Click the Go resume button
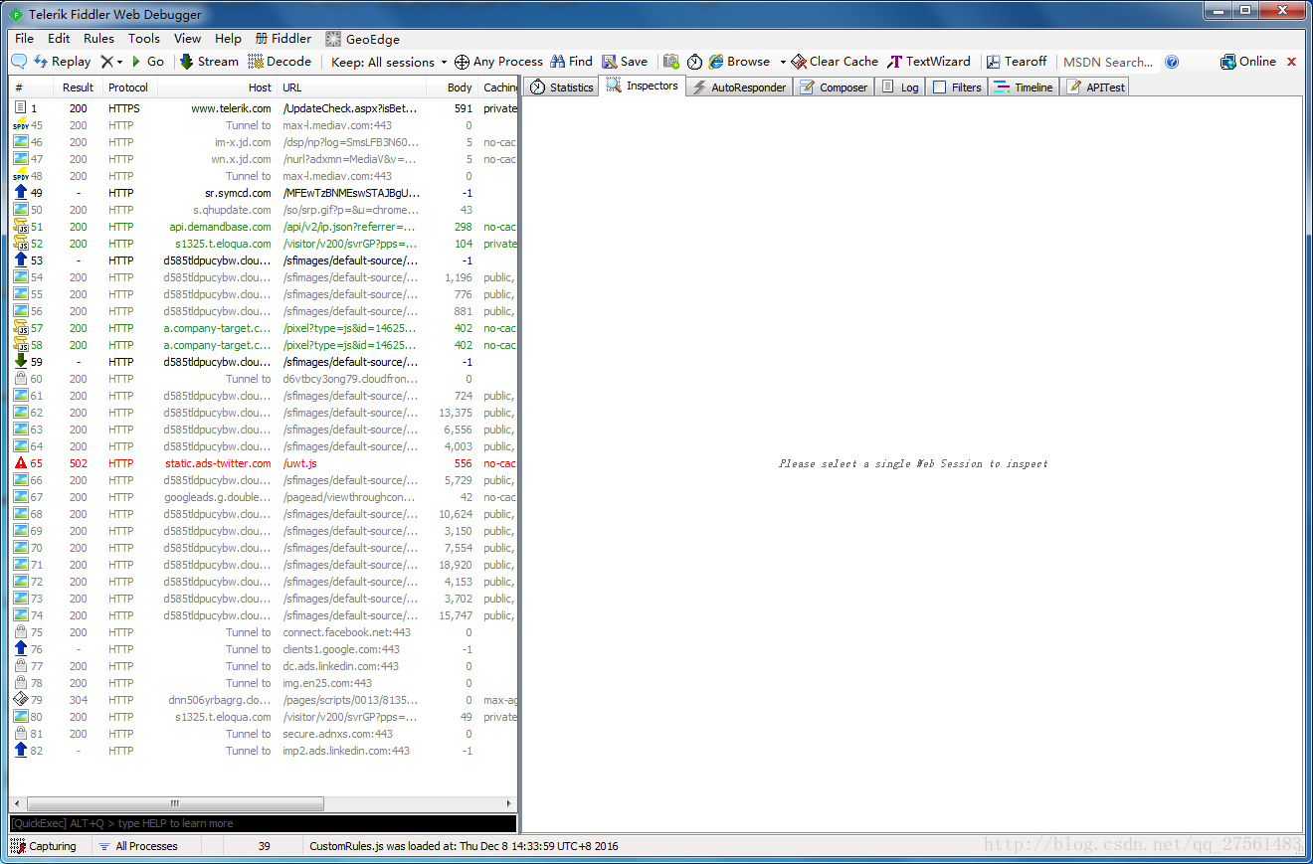 click(x=147, y=62)
